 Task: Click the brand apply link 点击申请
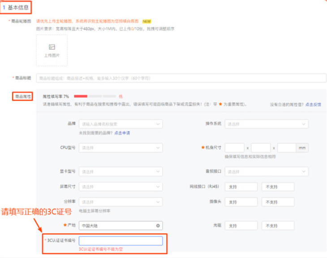[x=122, y=133]
